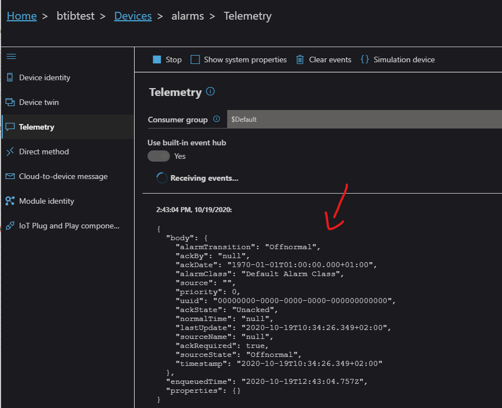Go to the Home breadcrumb link

(21, 16)
